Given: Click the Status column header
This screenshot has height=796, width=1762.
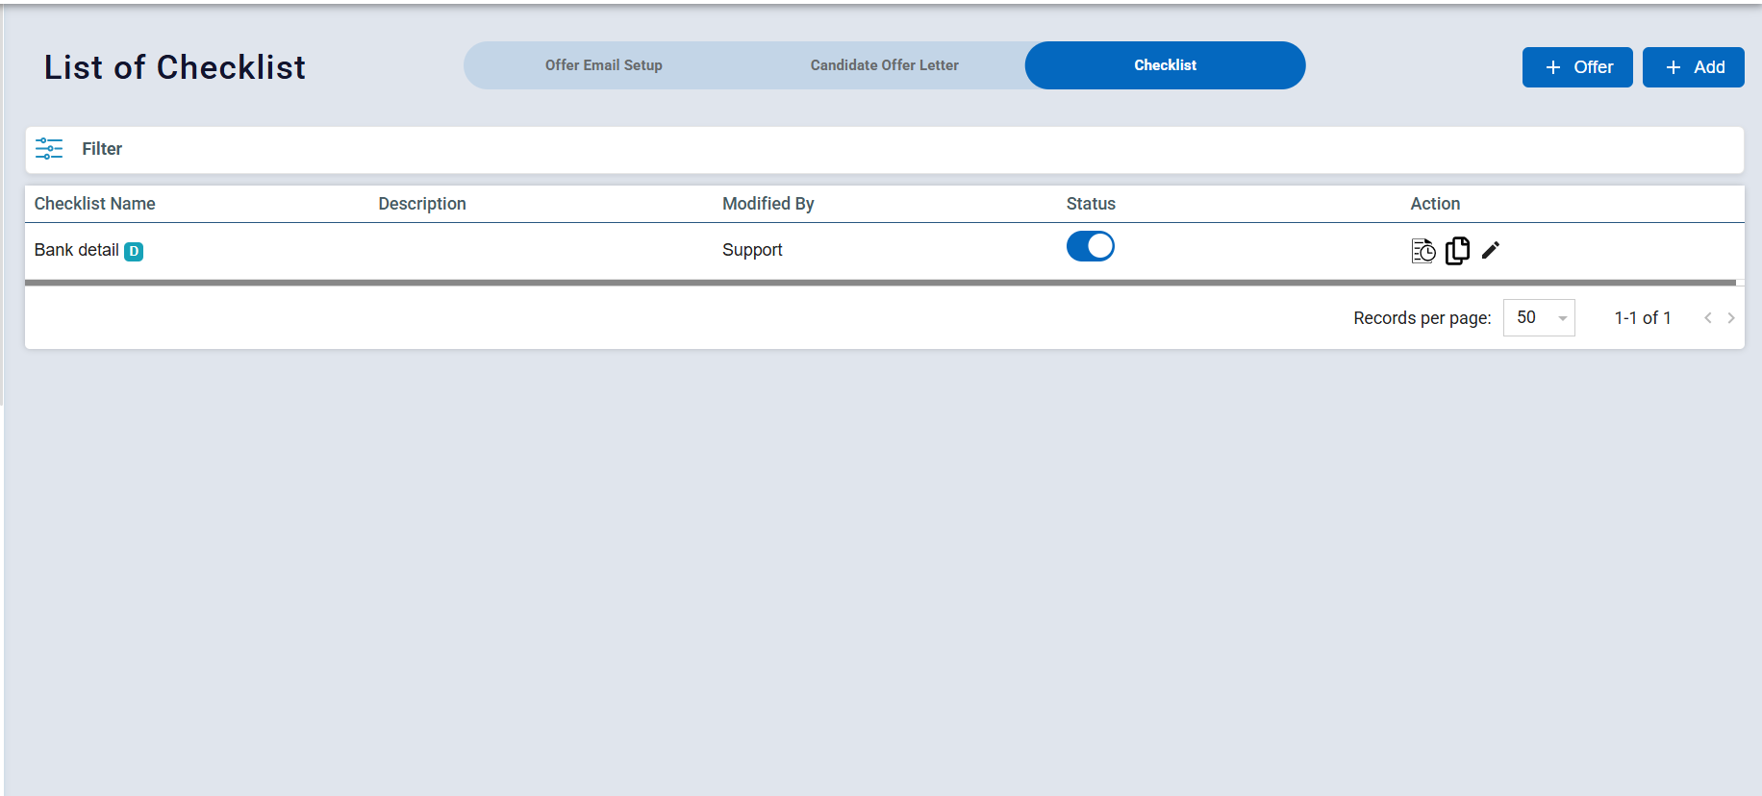Looking at the screenshot, I should [1091, 204].
